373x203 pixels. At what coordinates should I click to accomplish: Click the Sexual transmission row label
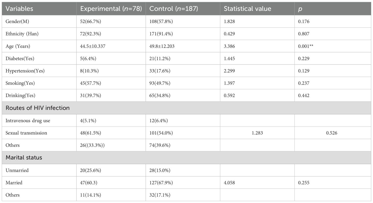[x=26, y=133]
